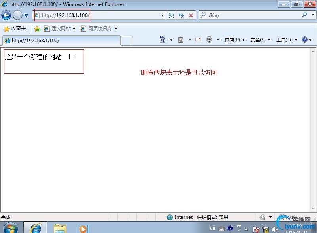This screenshot has width=317, height=233.
Task: Click the Internet Explorer taskbar icon
Action: pos(35,228)
